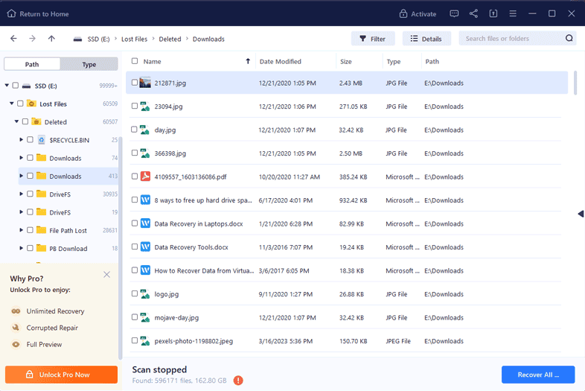Check the box for 23094.jpg

pos(135,106)
